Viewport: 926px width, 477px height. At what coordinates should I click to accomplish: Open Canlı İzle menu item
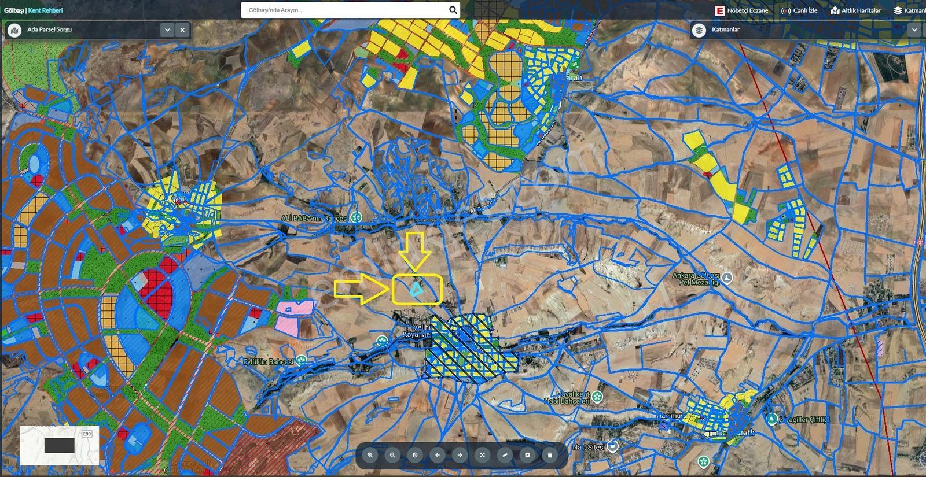(799, 10)
